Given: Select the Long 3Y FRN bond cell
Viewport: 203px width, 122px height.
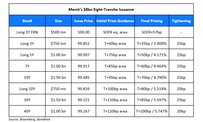Looking at the screenshot, I should (27, 32).
